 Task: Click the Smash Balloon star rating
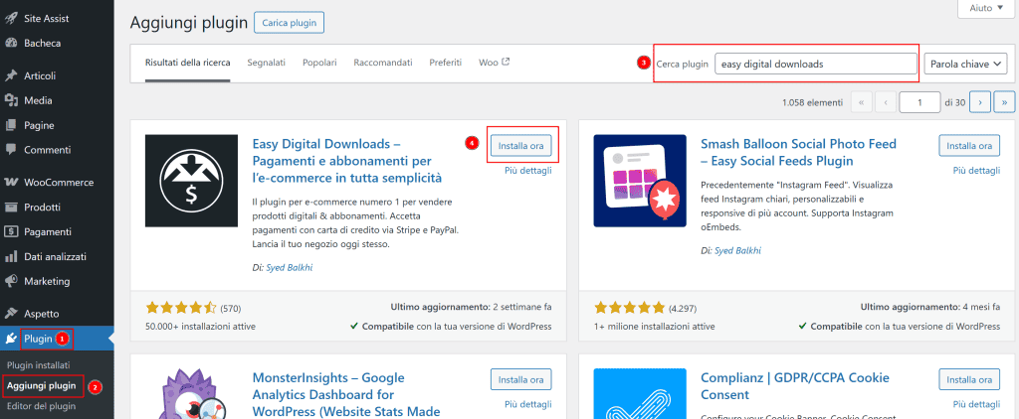tap(630, 308)
